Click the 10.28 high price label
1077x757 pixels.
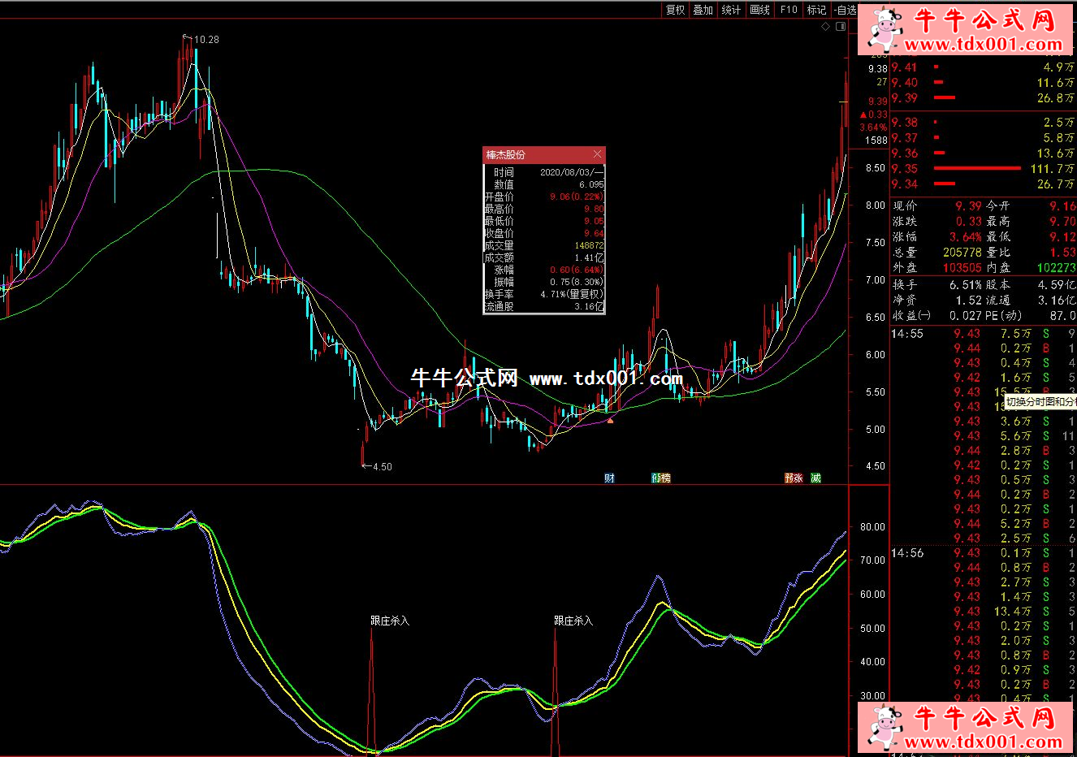[206, 39]
